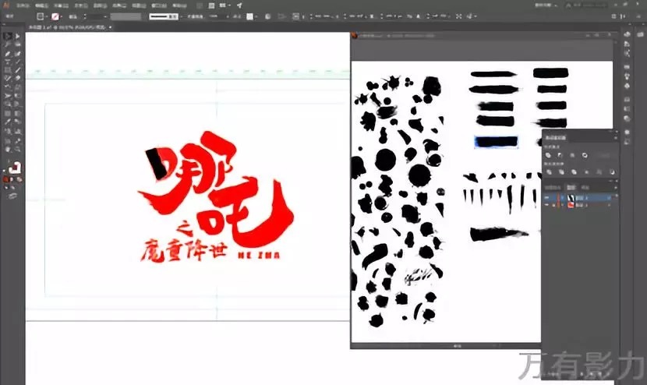This screenshot has width=647, height=385.
Task: Click the Exclude shape mode icon in Pathfinder
Action: tap(585, 155)
